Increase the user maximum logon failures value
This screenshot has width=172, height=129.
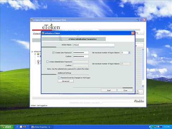129,52
